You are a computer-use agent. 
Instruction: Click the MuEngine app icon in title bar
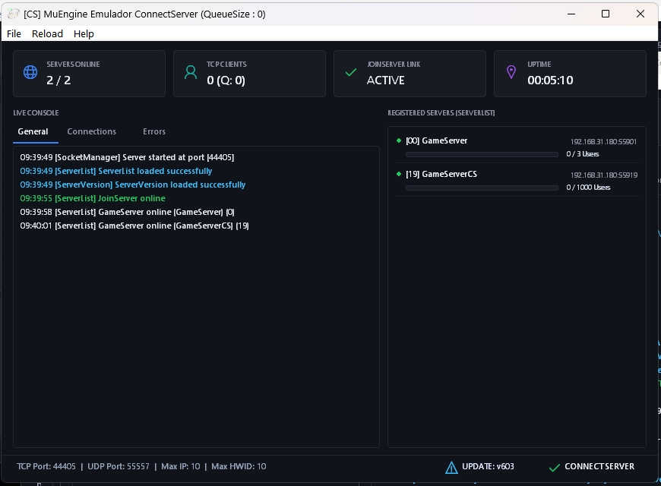coord(14,14)
